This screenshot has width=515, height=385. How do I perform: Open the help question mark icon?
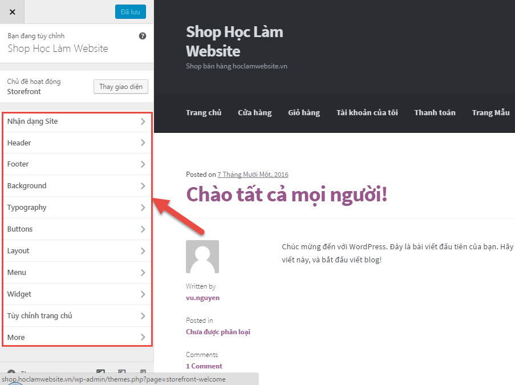[143, 35]
